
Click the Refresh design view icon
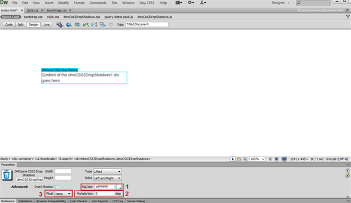(x=111, y=25)
